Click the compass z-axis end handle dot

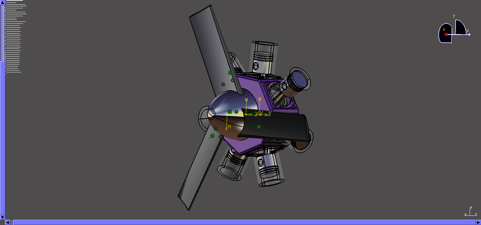pyautogui.click(x=469, y=34)
